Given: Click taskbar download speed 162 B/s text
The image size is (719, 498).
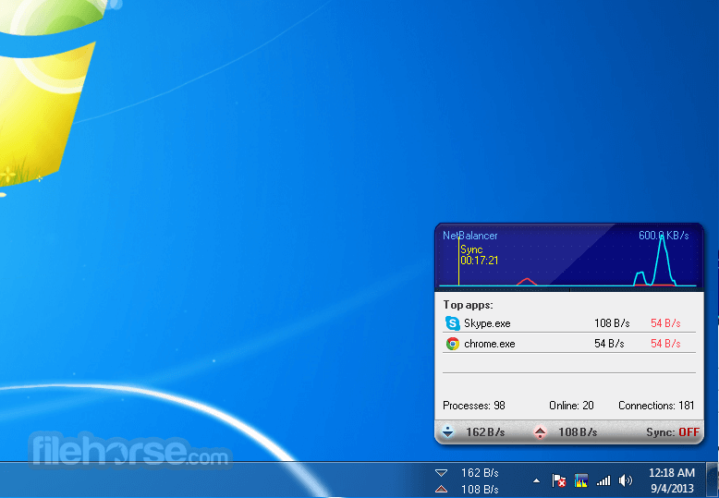Looking at the screenshot, I should coord(480,473).
